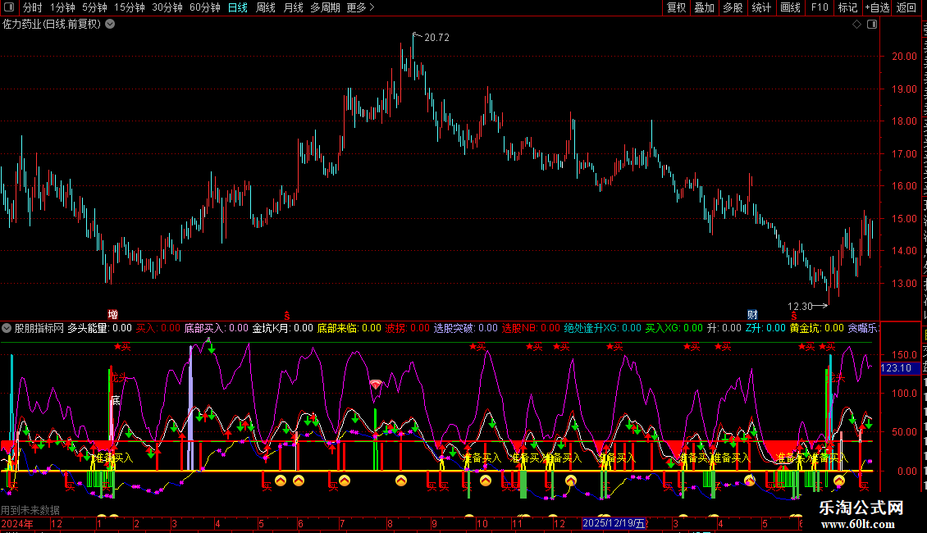Open dropdown beside 佐力药业 title
927x533 pixels.
tap(110, 25)
